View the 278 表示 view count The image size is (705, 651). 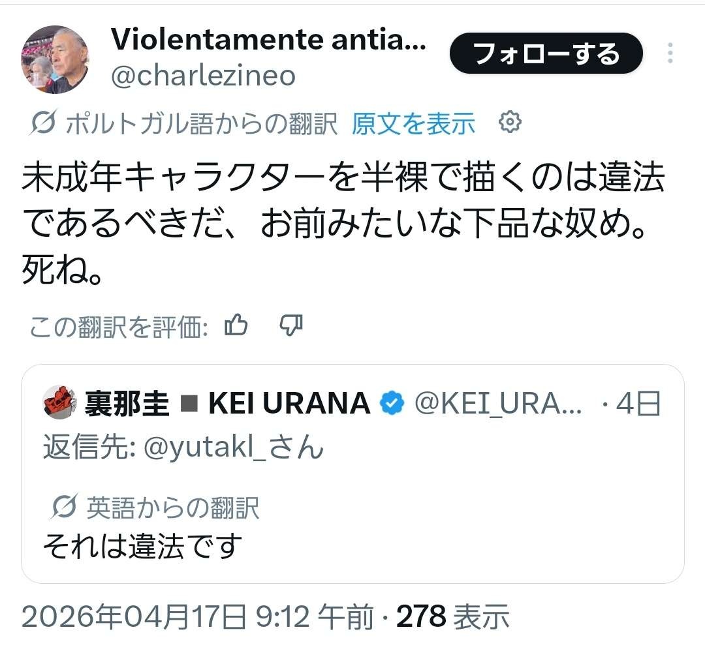(x=452, y=616)
